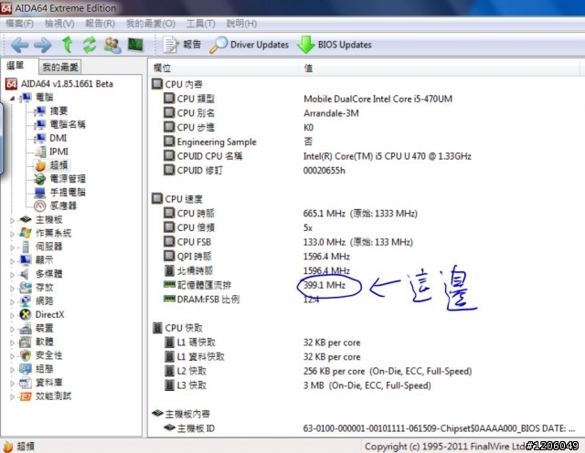Click the 欄位 column header

point(224,68)
